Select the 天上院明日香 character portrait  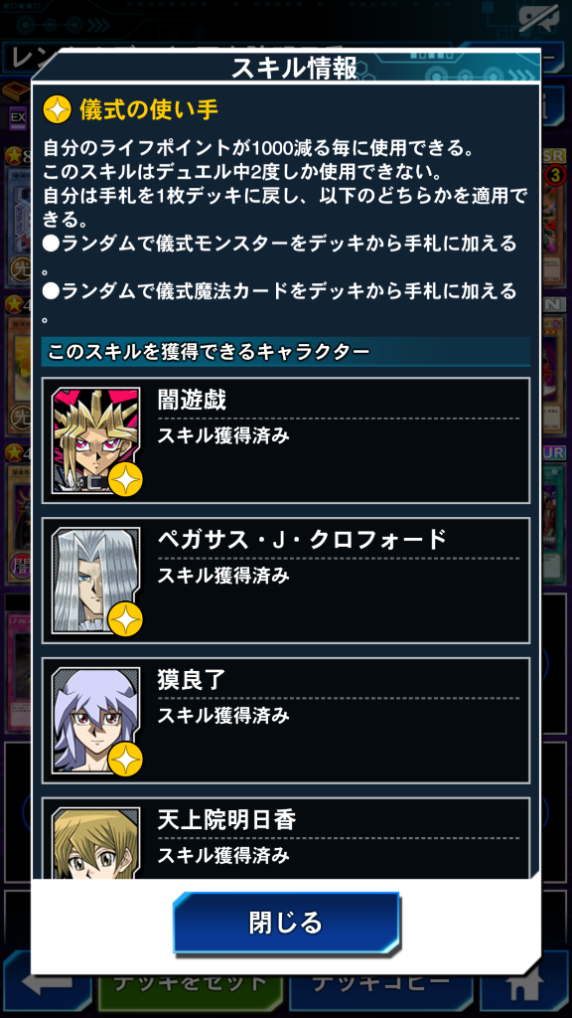coord(96,843)
